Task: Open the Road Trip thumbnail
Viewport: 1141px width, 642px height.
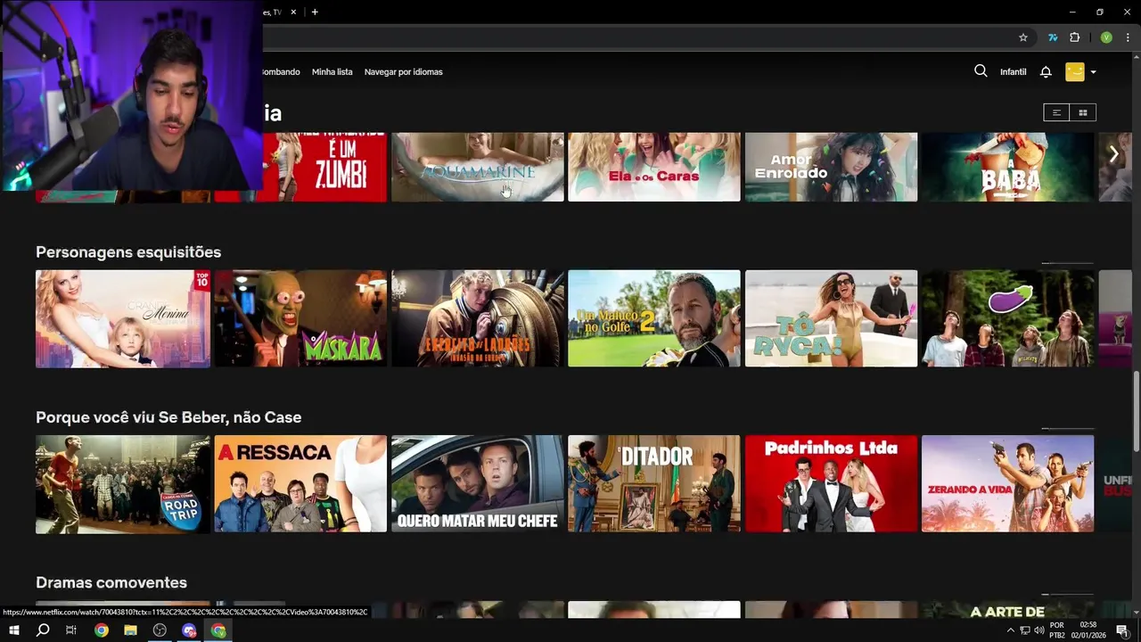Action: click(123, 484)
